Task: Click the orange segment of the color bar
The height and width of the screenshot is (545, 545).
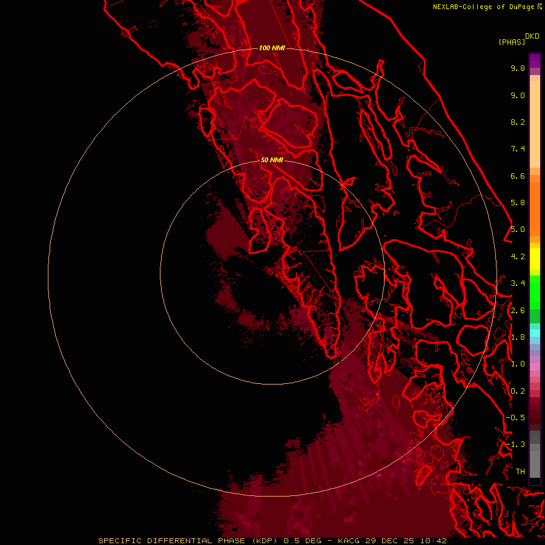Action: pos(535,208)
